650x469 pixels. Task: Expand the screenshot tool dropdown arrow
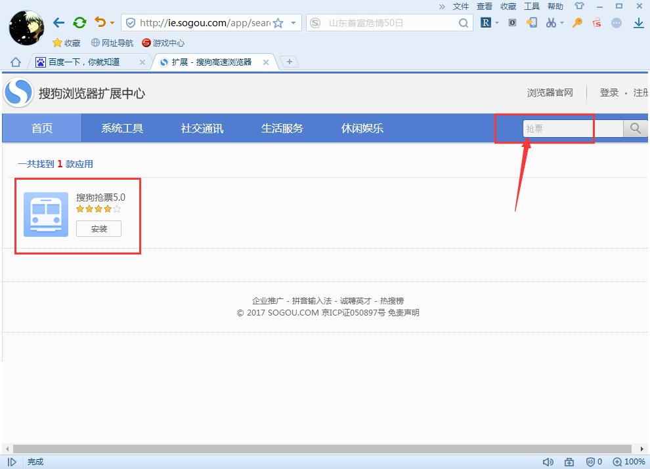[x=563, y=22]
